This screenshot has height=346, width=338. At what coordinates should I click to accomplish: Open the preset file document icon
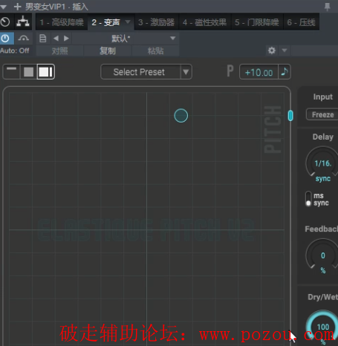(43, 39)
